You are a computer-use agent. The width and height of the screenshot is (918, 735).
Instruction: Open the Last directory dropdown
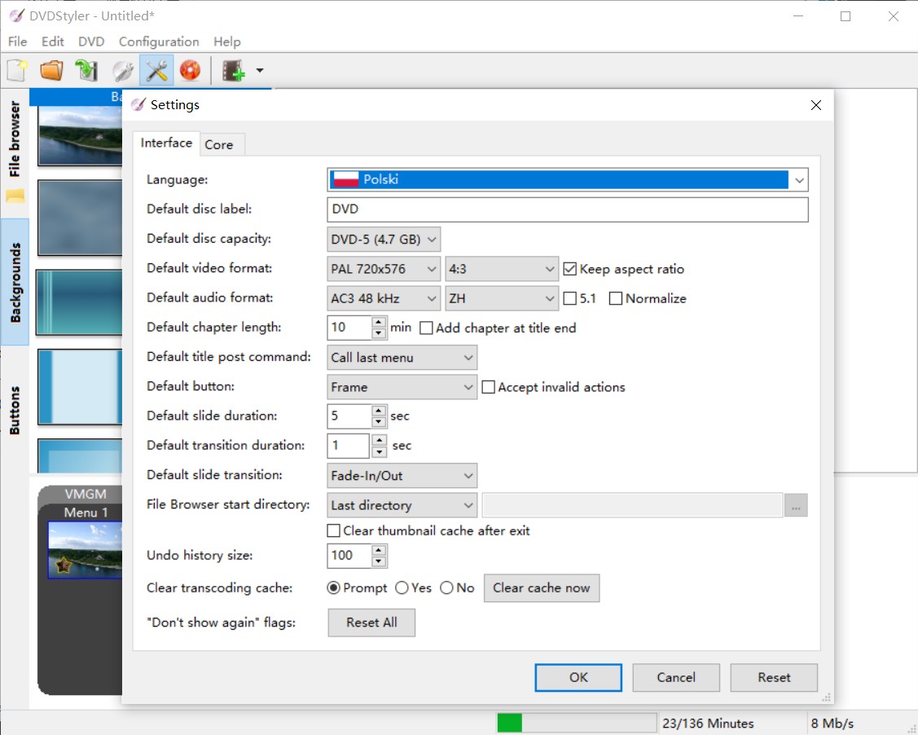pos(402,505)
